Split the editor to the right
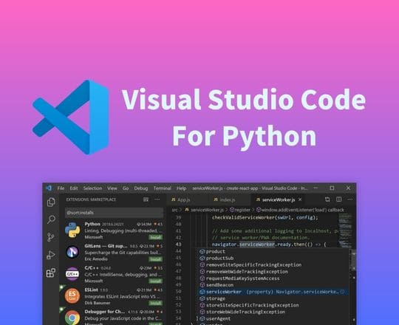The height and width of the screenshot is (325, 399). click(339, 199)
